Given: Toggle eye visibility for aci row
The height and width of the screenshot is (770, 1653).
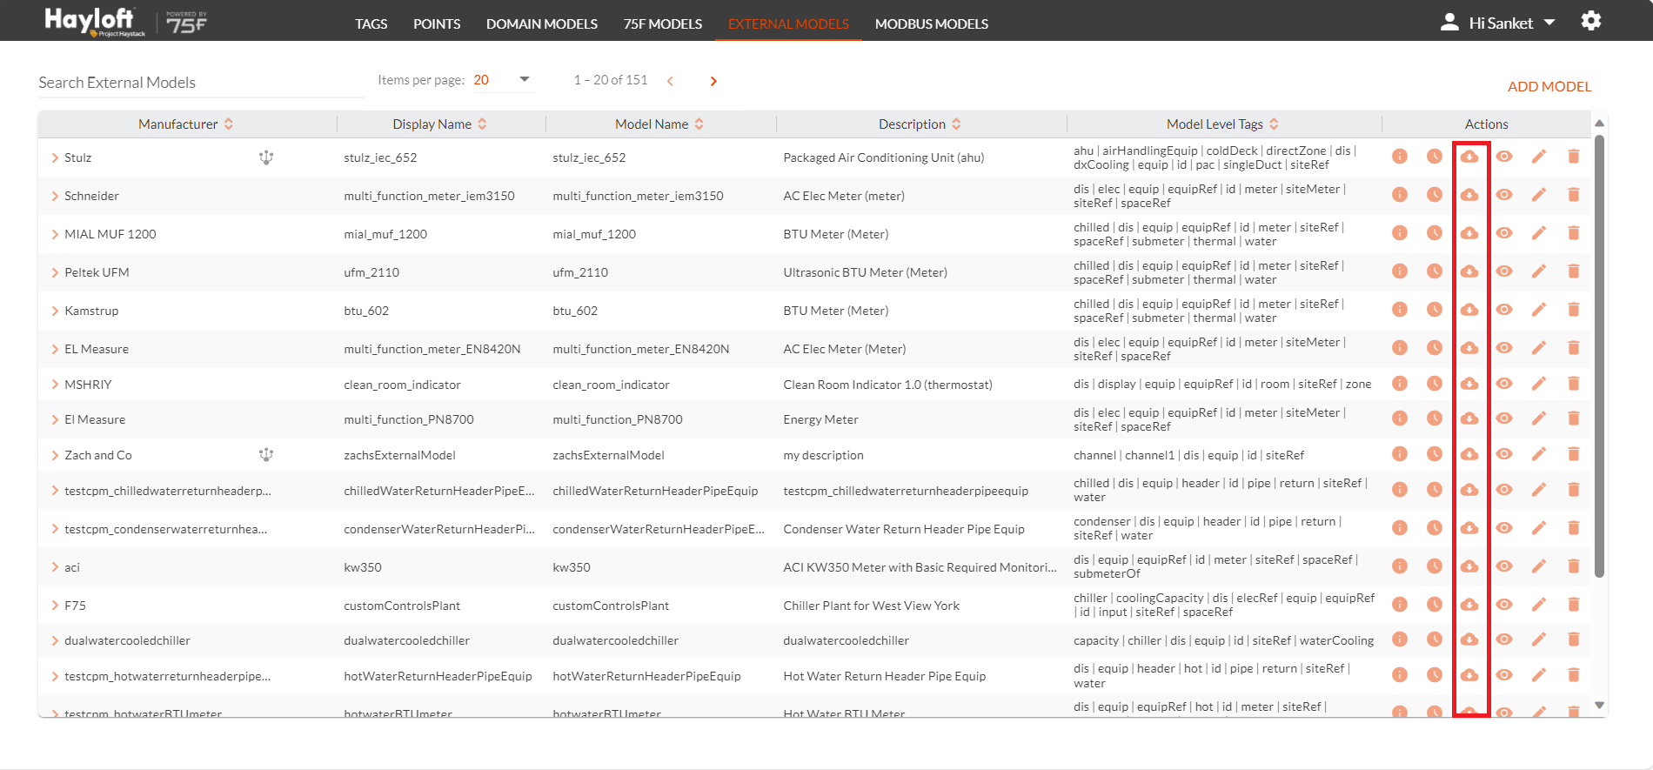Looking at the screenshot, I should [1504, 566].
